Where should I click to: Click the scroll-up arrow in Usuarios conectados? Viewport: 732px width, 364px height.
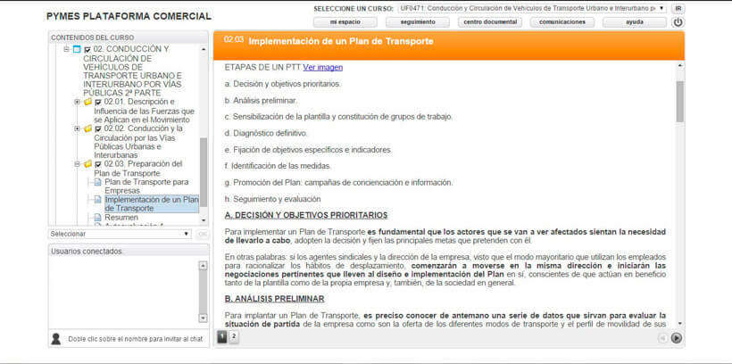tap(203, 266)
